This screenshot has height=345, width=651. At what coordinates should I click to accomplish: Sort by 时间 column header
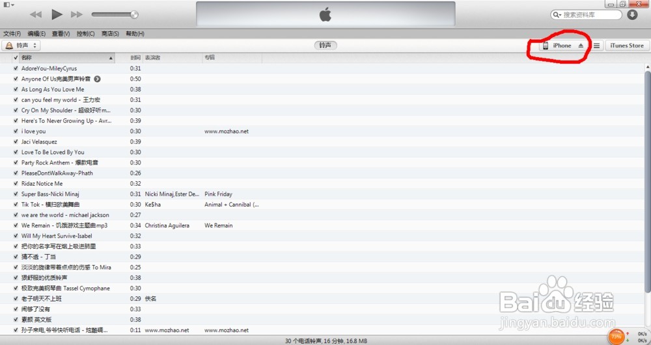coord(135,58)
